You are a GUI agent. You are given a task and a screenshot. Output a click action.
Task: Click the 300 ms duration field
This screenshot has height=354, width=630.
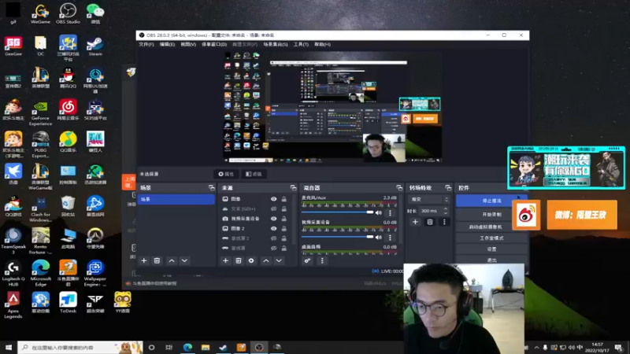point(430,211)
